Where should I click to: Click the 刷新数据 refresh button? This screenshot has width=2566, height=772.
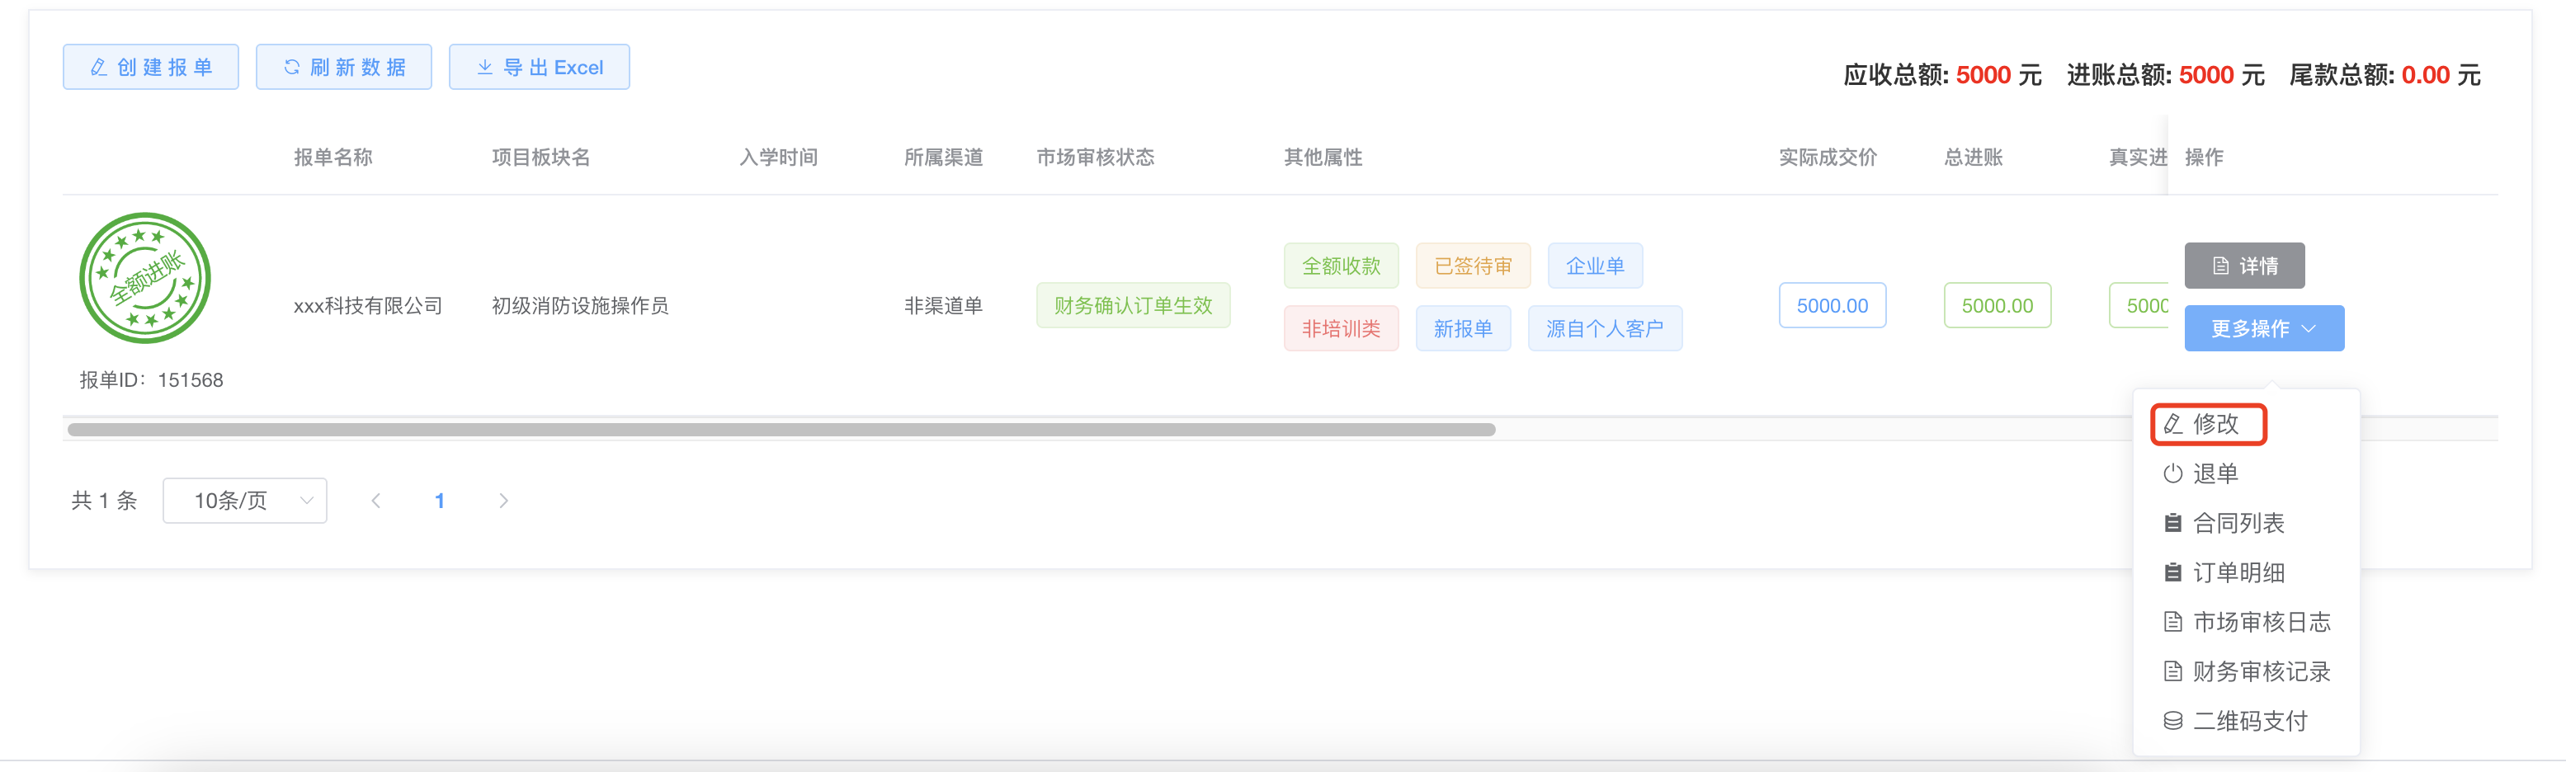click(x=344, y=67)
